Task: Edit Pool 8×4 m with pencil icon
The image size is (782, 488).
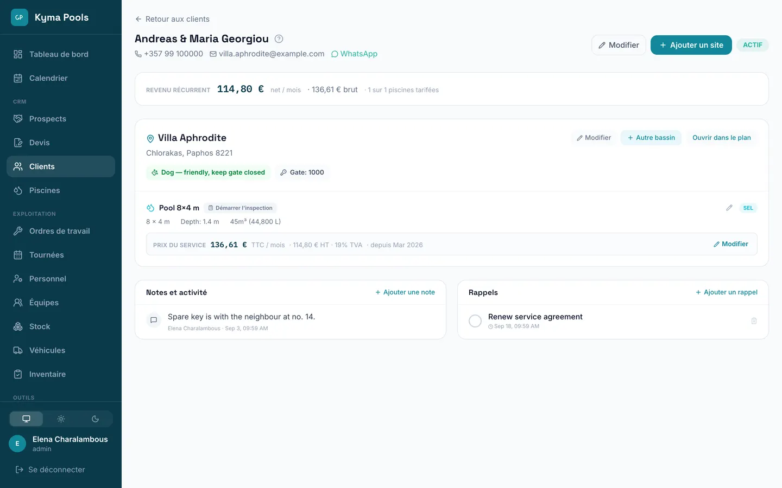Action: click(x=729, y=208)
